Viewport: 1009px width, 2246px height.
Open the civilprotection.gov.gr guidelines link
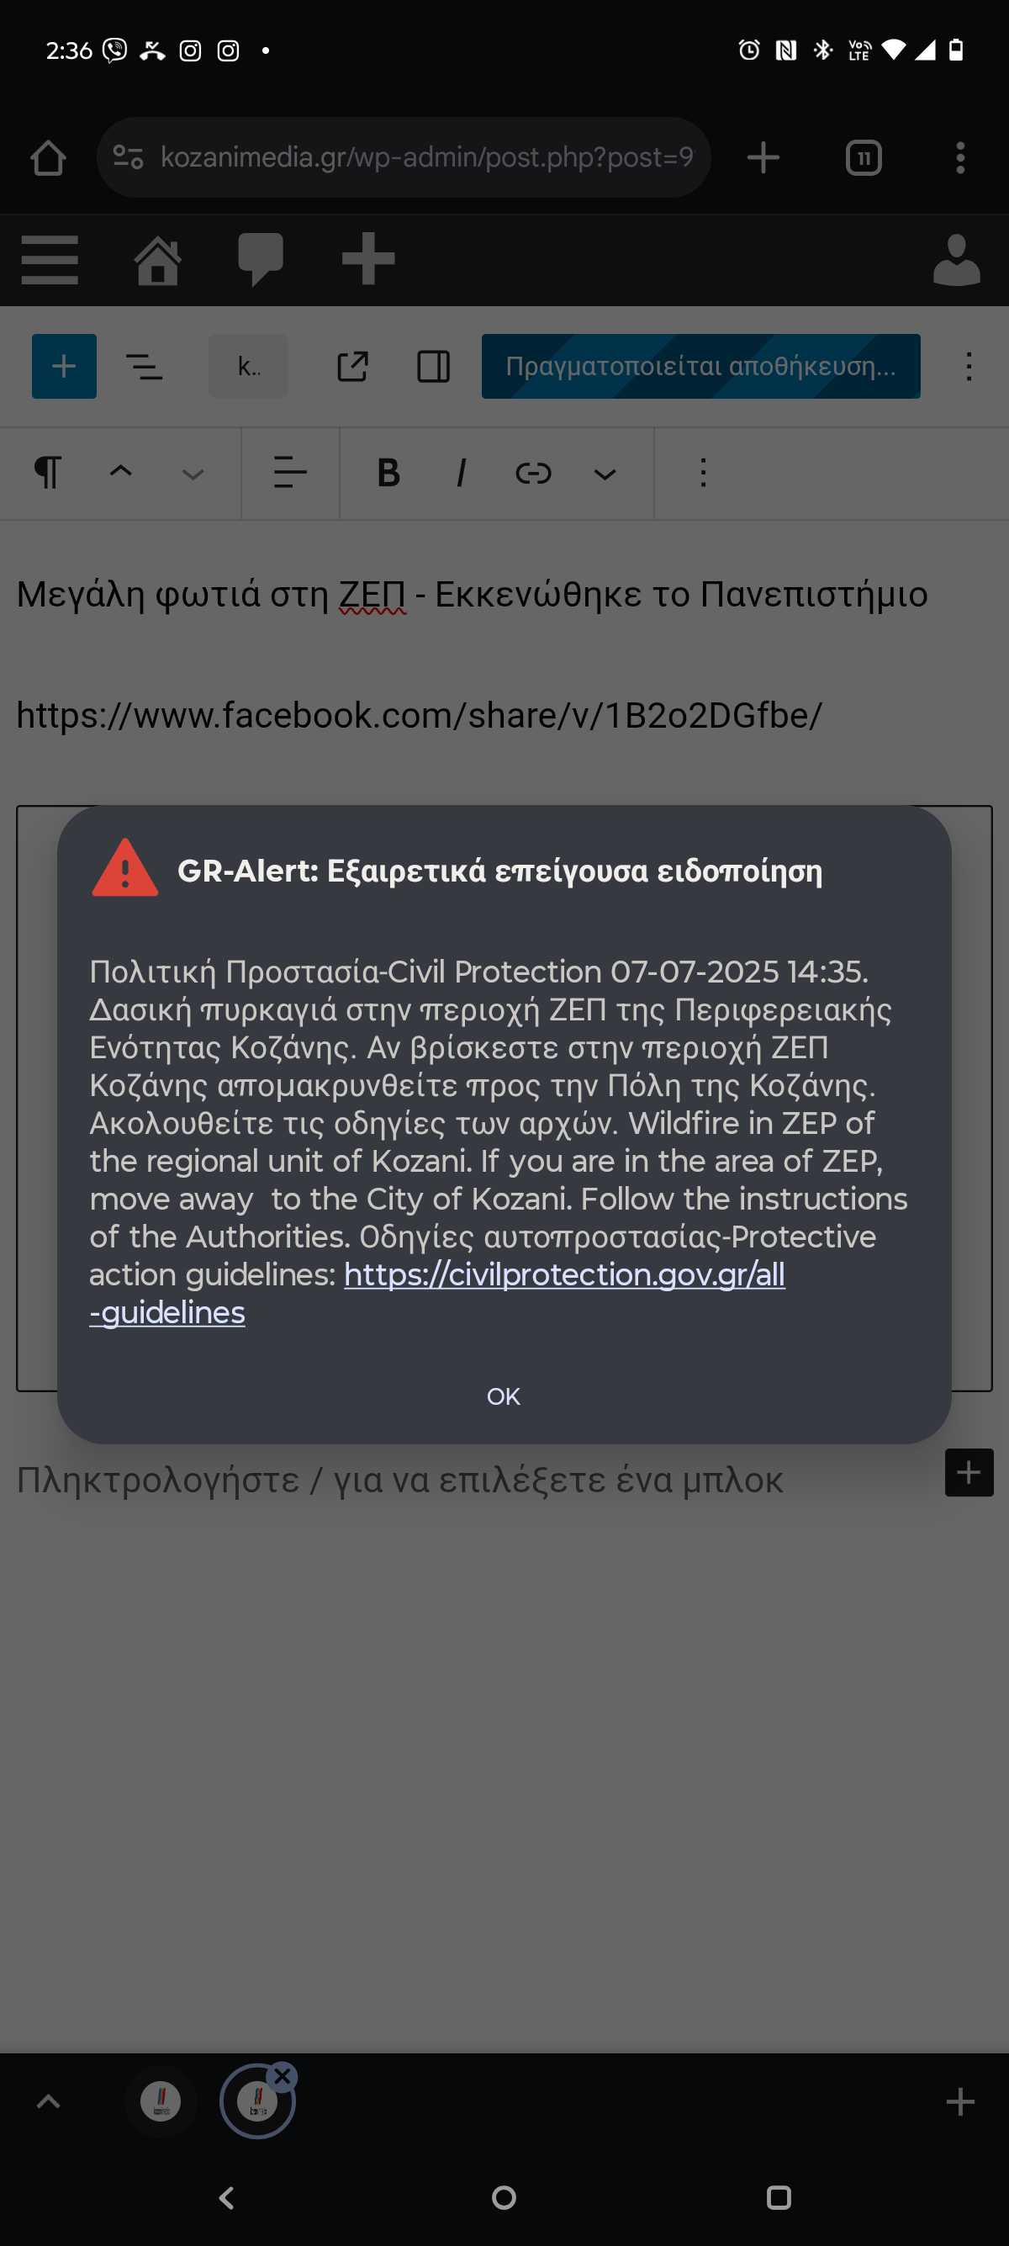coord(436,1293)
